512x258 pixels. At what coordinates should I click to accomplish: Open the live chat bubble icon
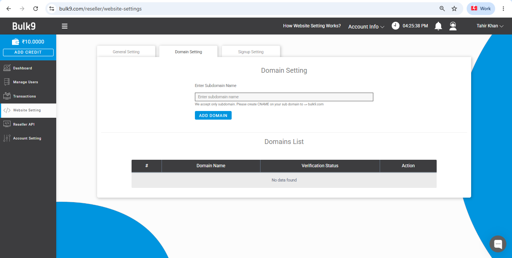tap(498, 244)
